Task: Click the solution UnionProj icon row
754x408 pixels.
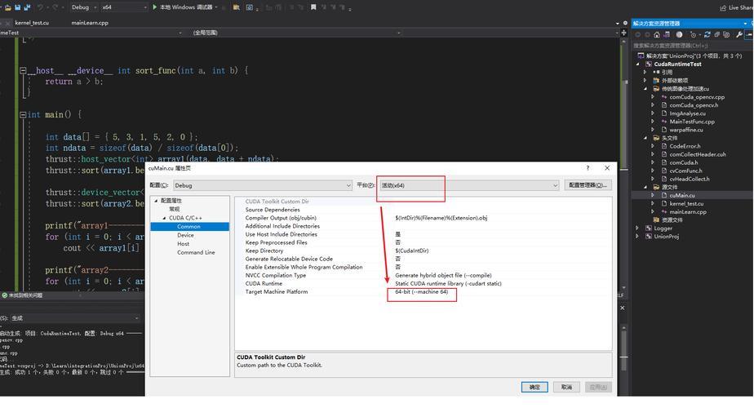Action: [x=691, y=55]
